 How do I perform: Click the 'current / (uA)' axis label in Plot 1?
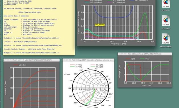click(5, 88)
